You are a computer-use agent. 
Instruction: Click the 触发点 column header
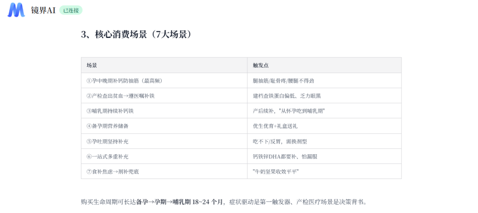pyautogui.click(x=324, y=65)
